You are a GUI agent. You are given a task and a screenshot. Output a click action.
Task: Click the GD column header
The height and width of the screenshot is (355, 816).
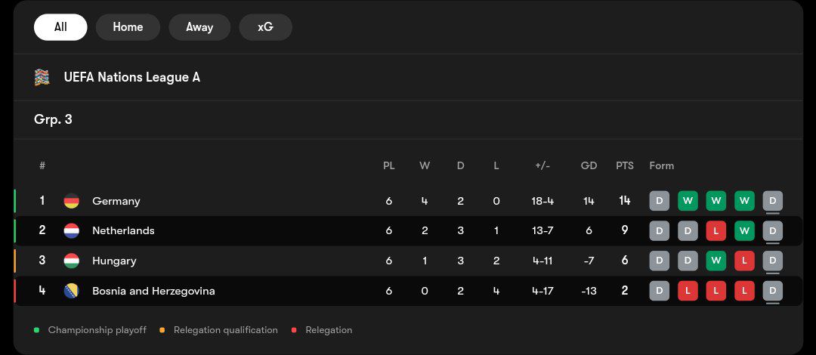[x=589, y=165]
